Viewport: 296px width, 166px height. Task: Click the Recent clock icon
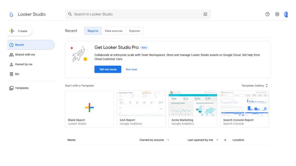pyautogui.click(x=11, y=45)
